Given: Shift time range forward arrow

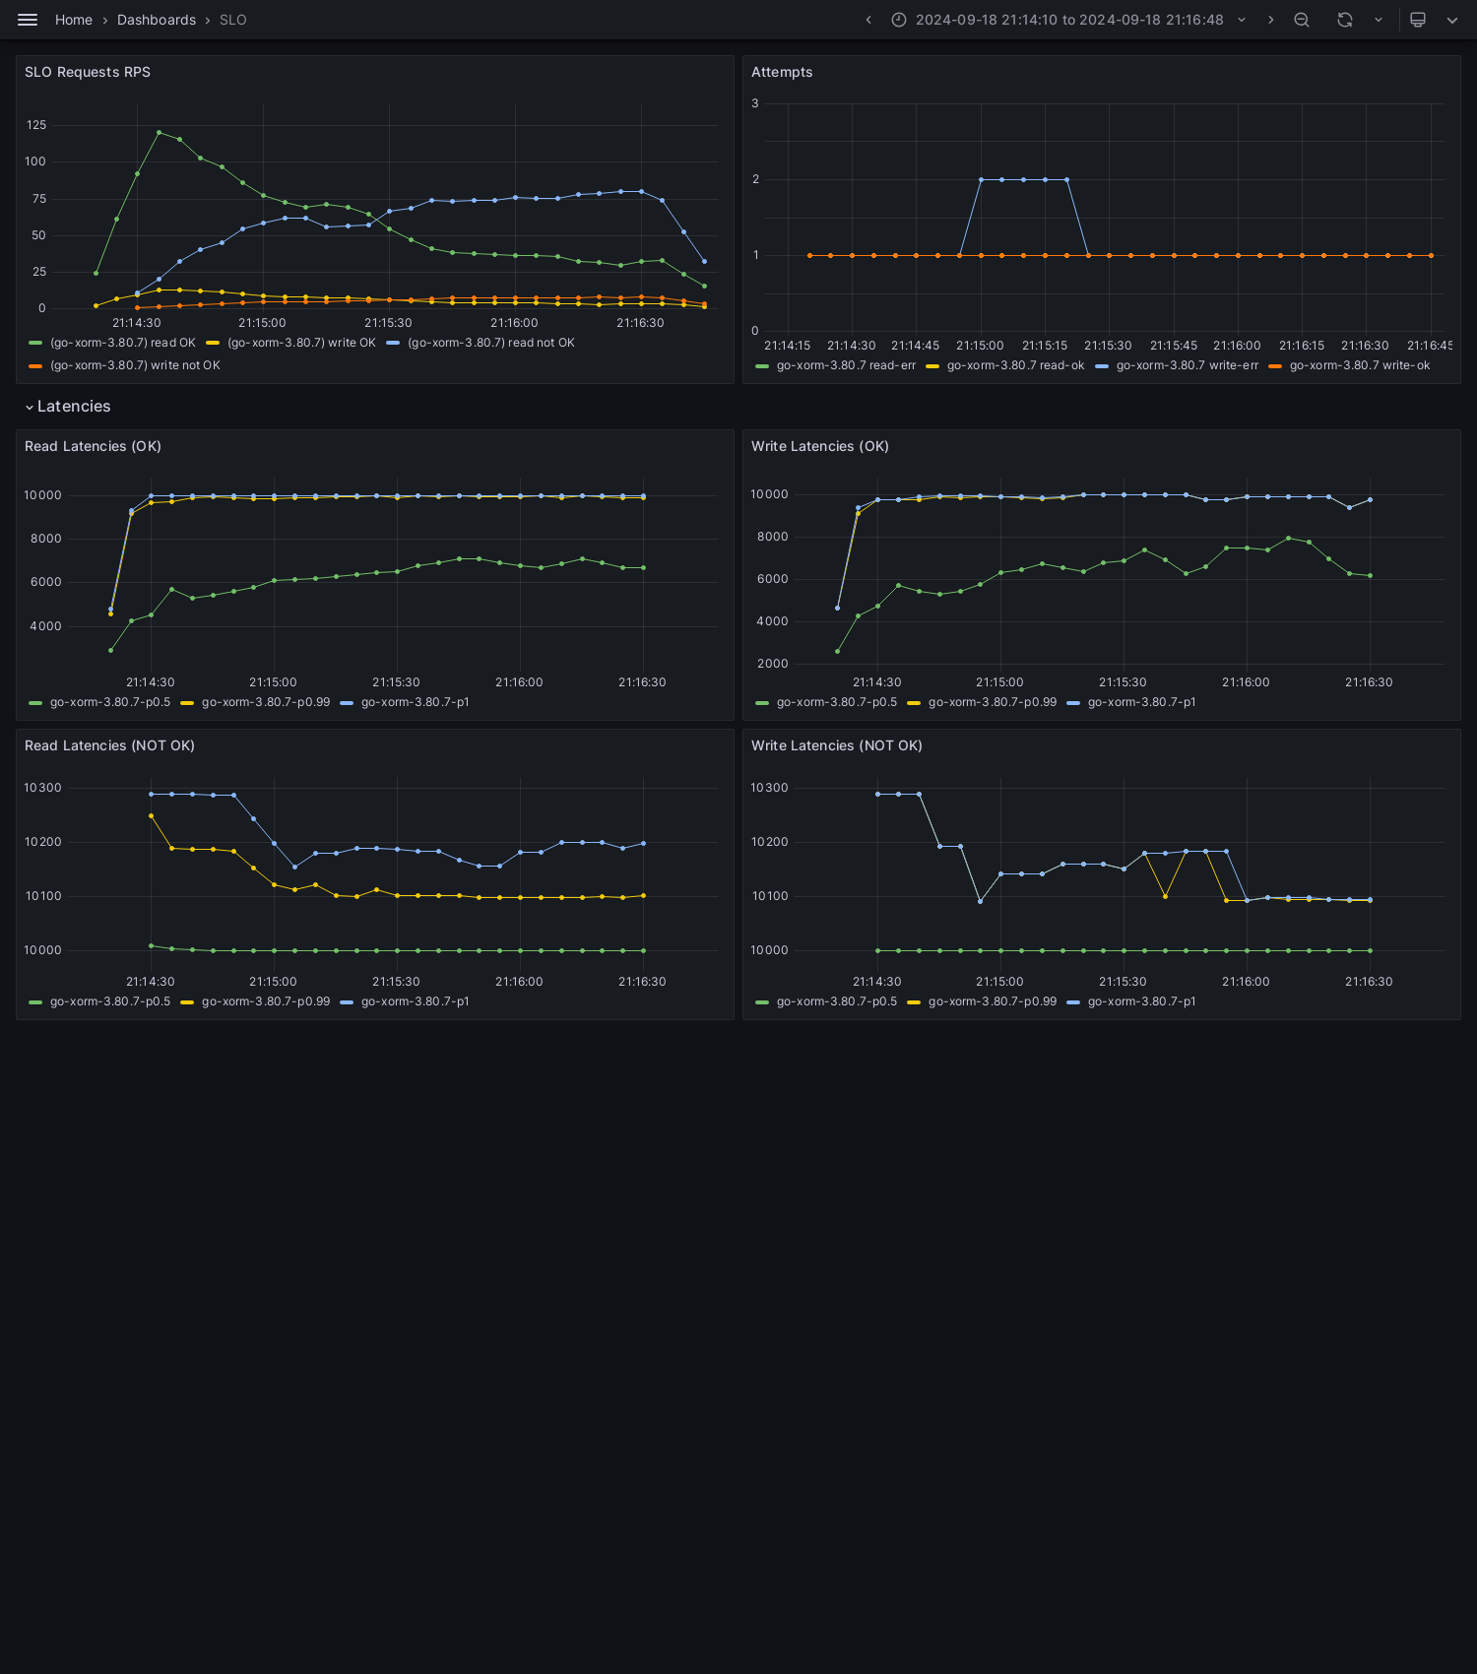Looking at the screenshot, I should 1271,20.
